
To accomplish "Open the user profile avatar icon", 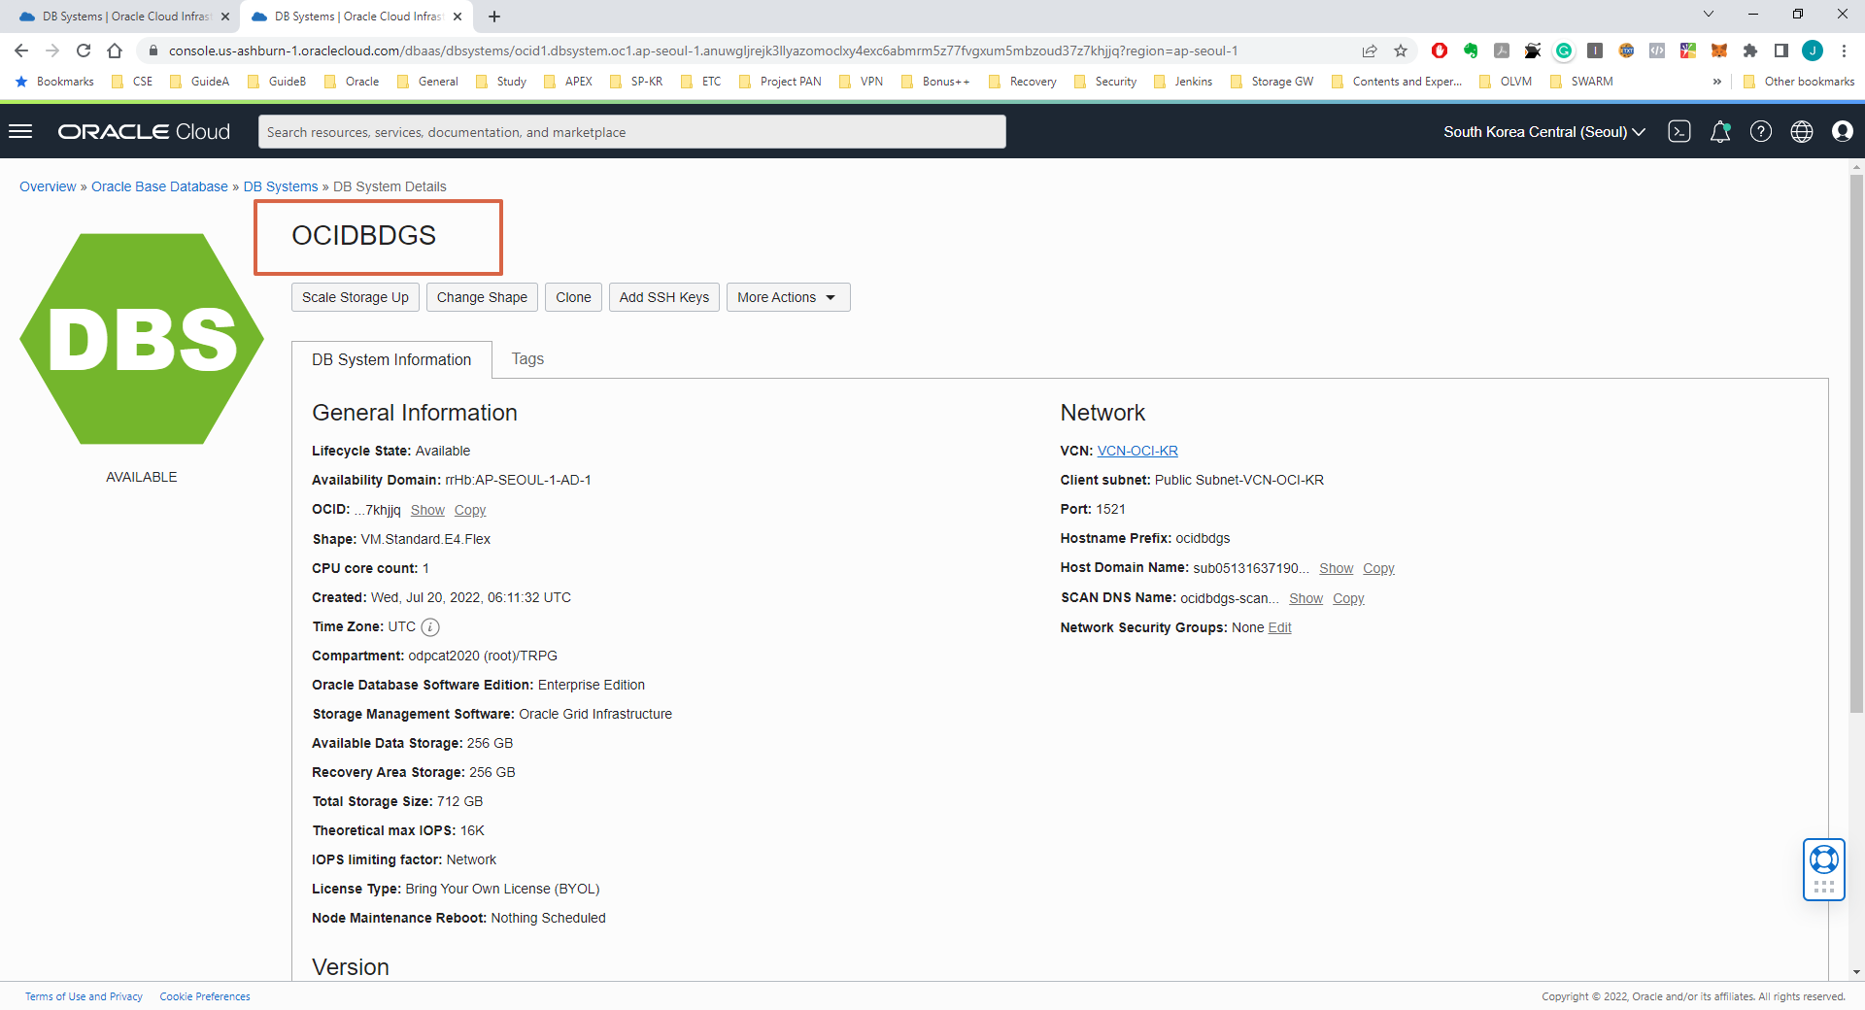I will (1843, 131).
